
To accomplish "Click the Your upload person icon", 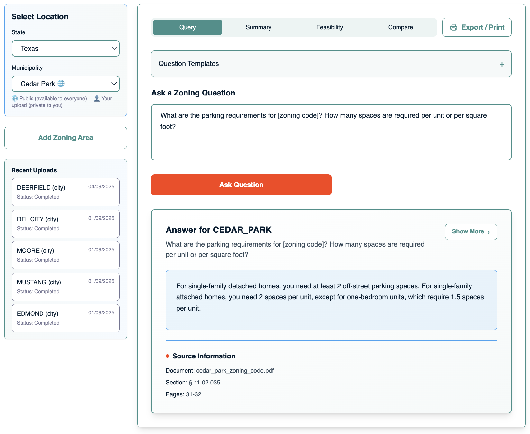I will (x=96, y=98).
